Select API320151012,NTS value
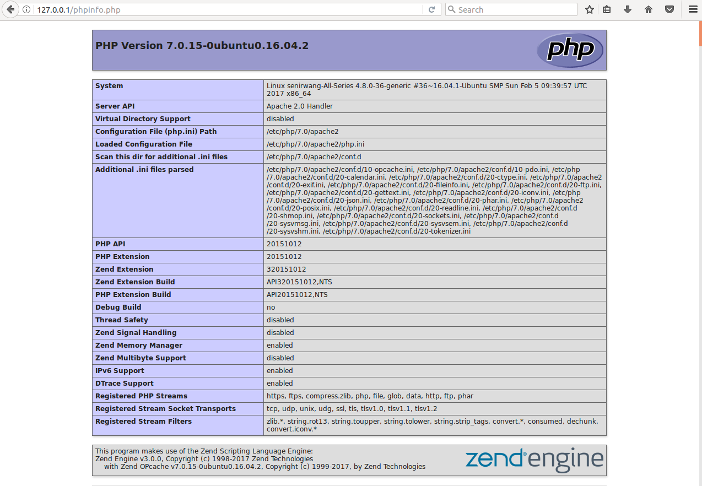Viewport: 702px width, 486px height. click(x=299, y=282)
